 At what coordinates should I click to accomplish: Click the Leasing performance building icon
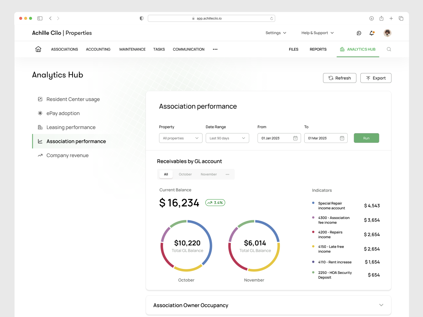pyautogui.click(x=40, y=127)
